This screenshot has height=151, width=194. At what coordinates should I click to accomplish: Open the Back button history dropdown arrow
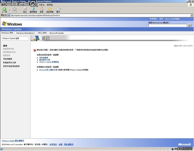[9, 10]
